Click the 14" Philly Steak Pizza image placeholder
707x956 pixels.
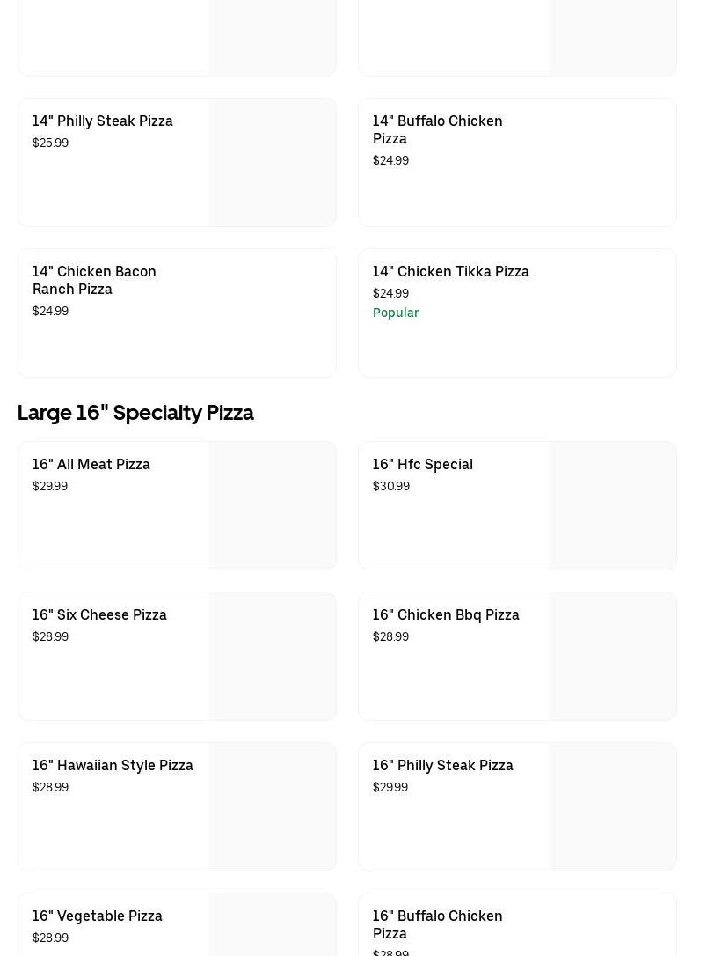(272, 163)
